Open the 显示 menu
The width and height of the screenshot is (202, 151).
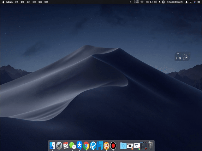coord(28,2)
